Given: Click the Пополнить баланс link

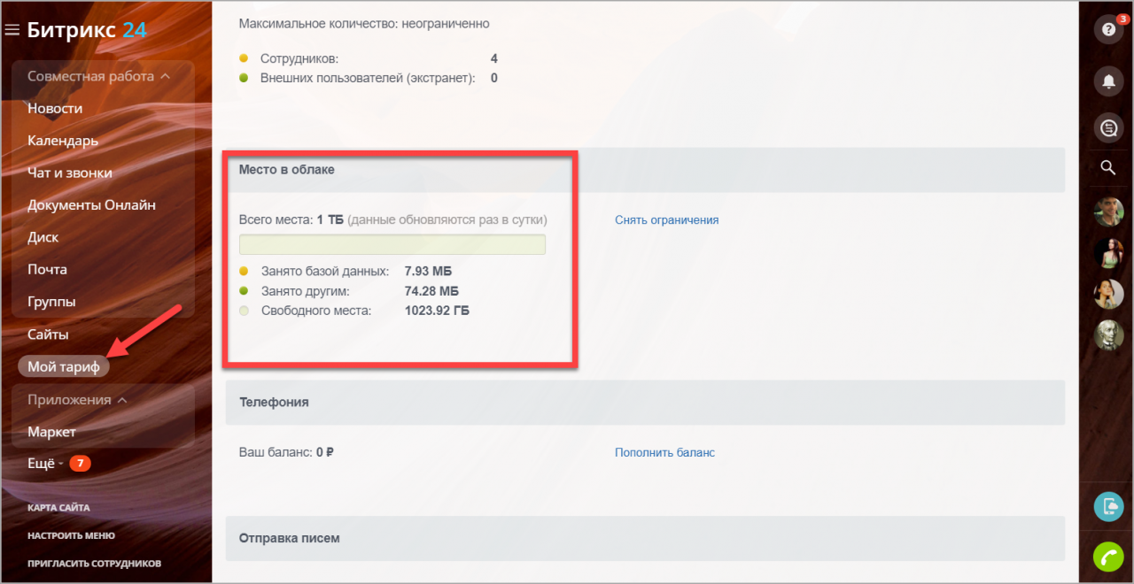Looking at the screenshot, I should [664, 452].
